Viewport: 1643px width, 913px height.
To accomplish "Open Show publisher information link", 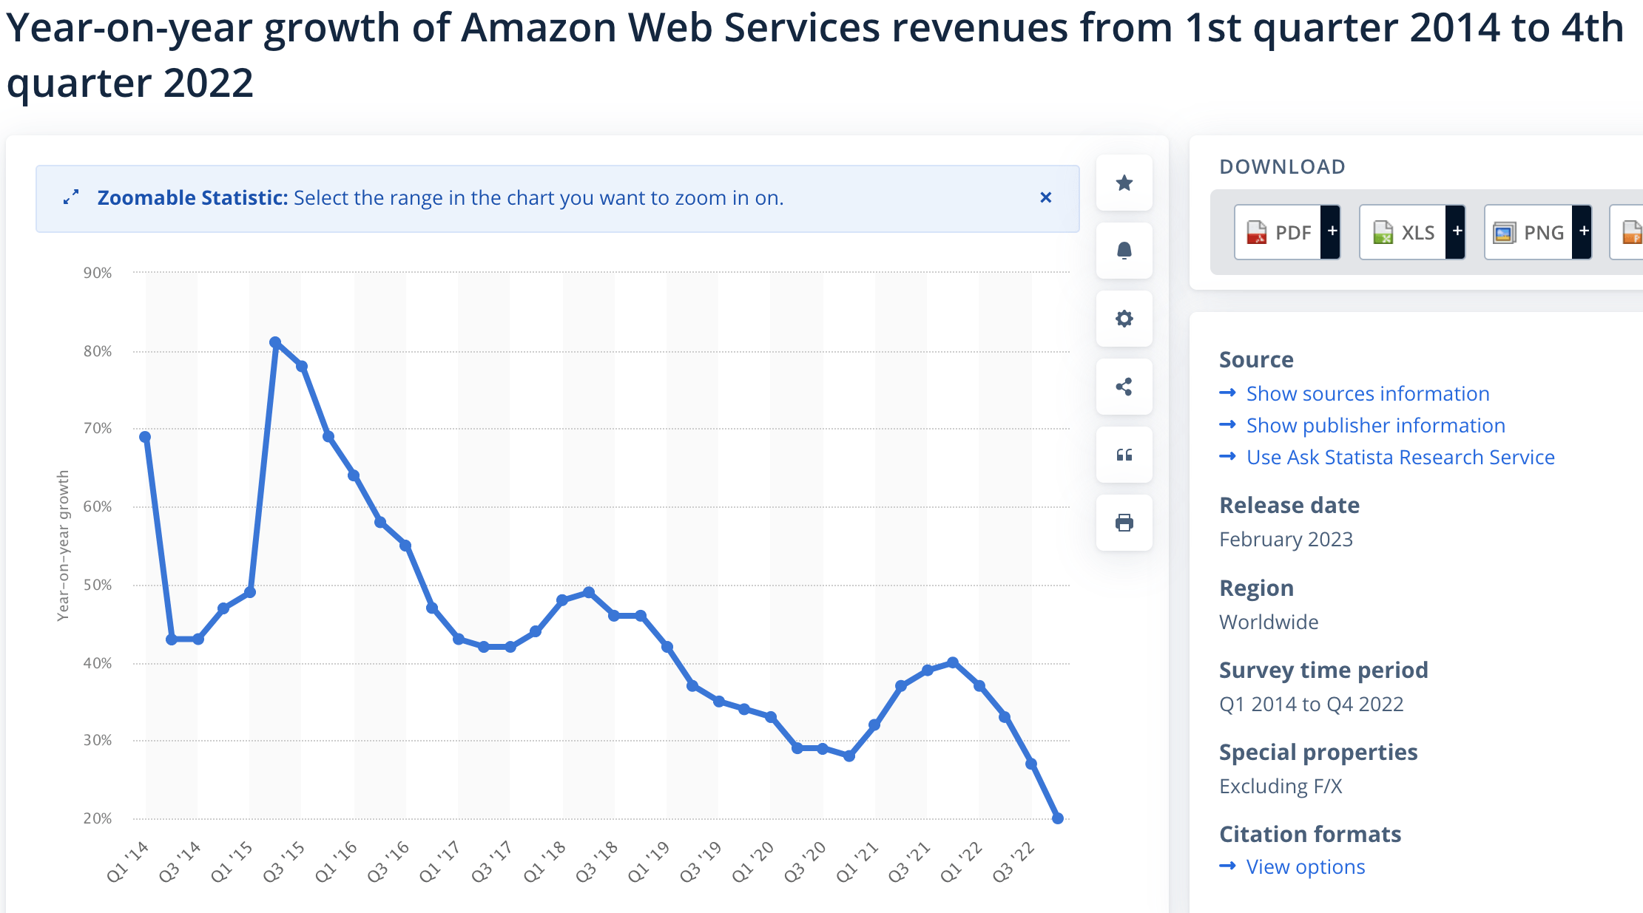I will coord(1375,426).
